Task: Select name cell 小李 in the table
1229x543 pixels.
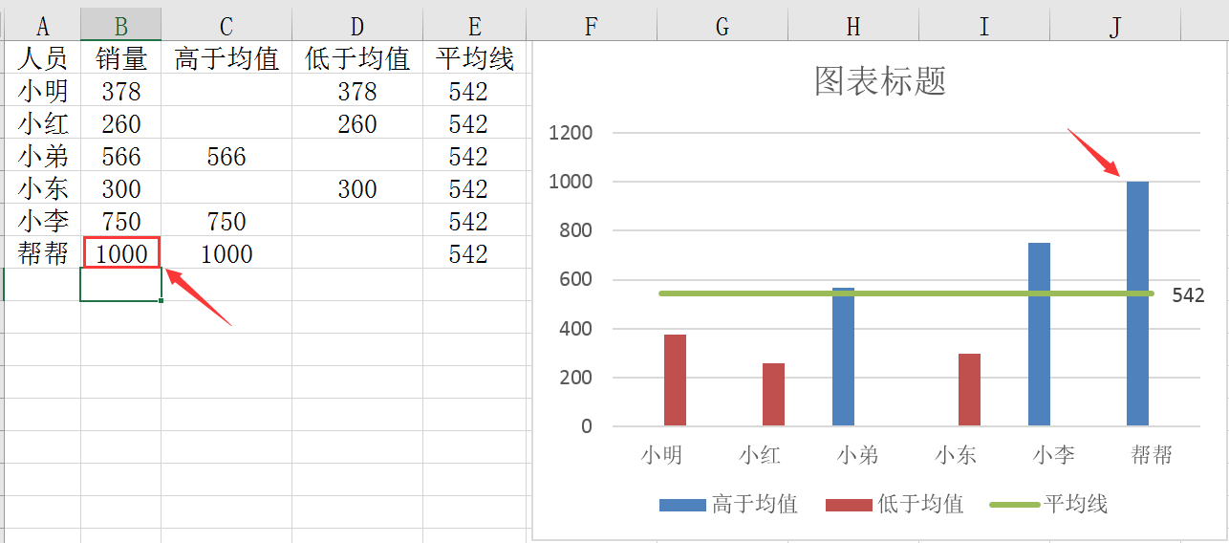Action: click(43, 222)
